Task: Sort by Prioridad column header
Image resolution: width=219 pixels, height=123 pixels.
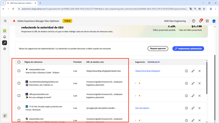Action: (x=77, y=62)
